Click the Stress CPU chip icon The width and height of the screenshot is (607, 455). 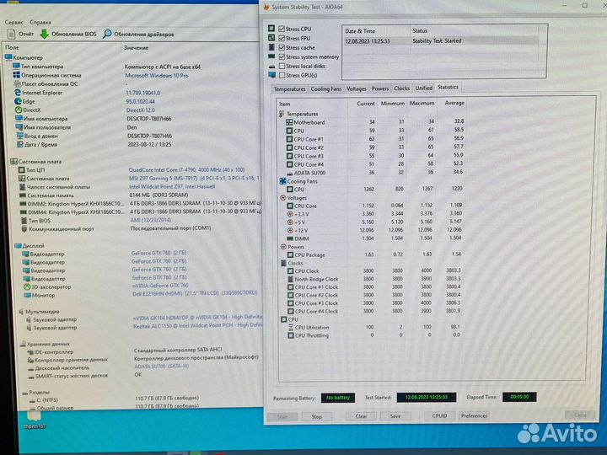pyautogui.click(x=271, y=29)
